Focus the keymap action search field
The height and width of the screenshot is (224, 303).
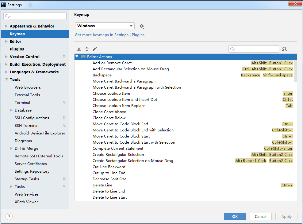pyautogui.click(x=254, y=49)
